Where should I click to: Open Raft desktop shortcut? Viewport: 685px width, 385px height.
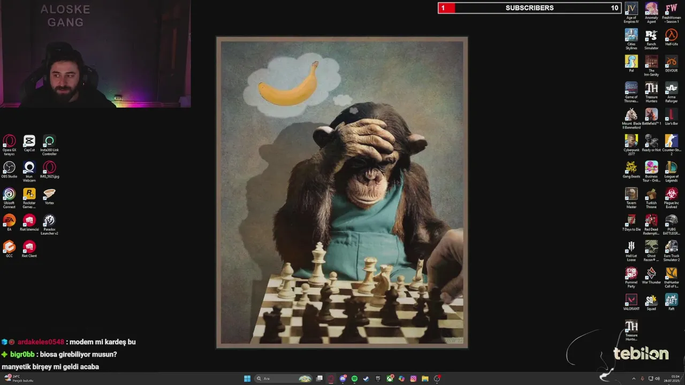pos(671,302)
